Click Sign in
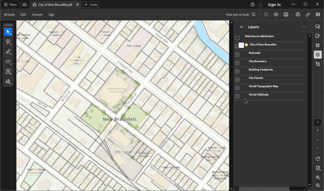324x191 pixels. 274,4
